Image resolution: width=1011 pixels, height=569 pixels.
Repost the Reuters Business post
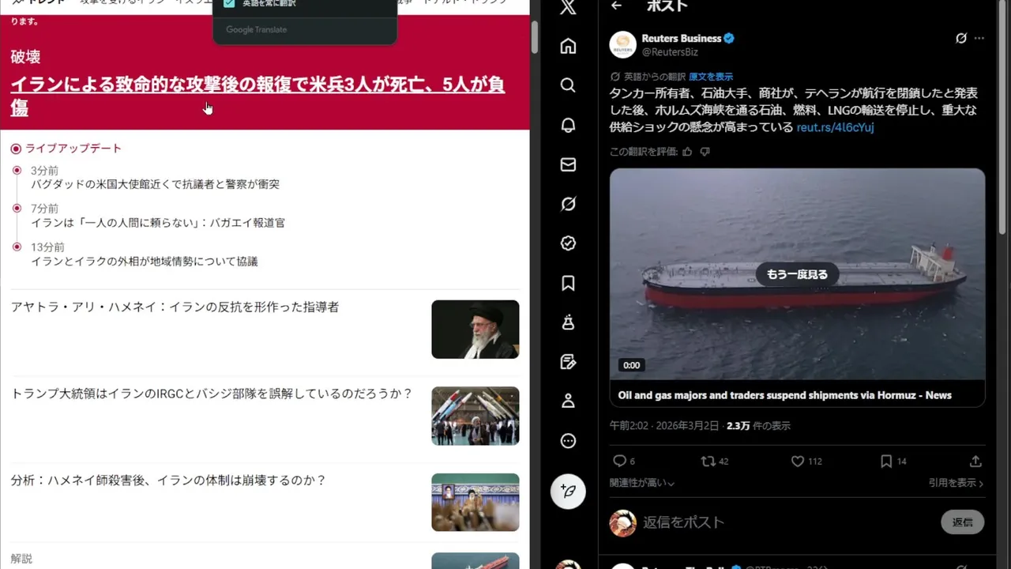(x=708, y=461)
